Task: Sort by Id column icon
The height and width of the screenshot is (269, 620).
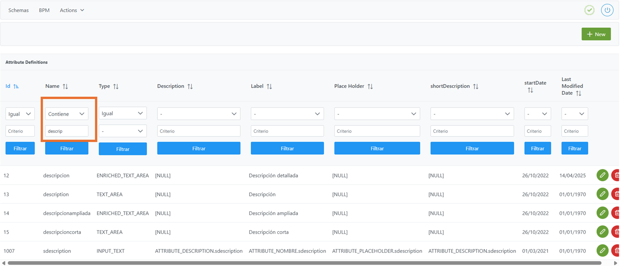Action: click(x=16, y=86)
